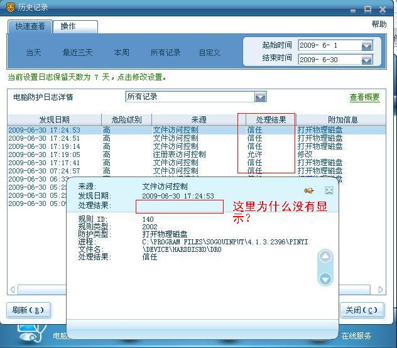
Task: Open the 帮助 menu
Action: coord(379,24)
